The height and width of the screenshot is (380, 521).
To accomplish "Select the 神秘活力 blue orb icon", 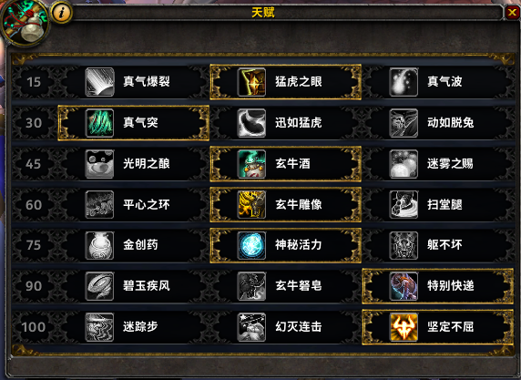I will [251, 245].
